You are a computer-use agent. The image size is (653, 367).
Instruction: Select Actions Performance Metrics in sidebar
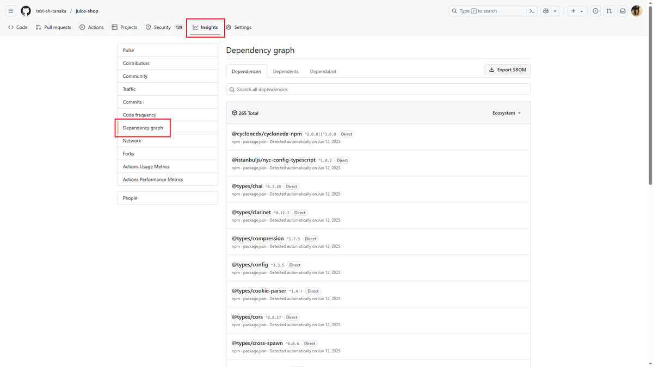(x=168, y=179)
